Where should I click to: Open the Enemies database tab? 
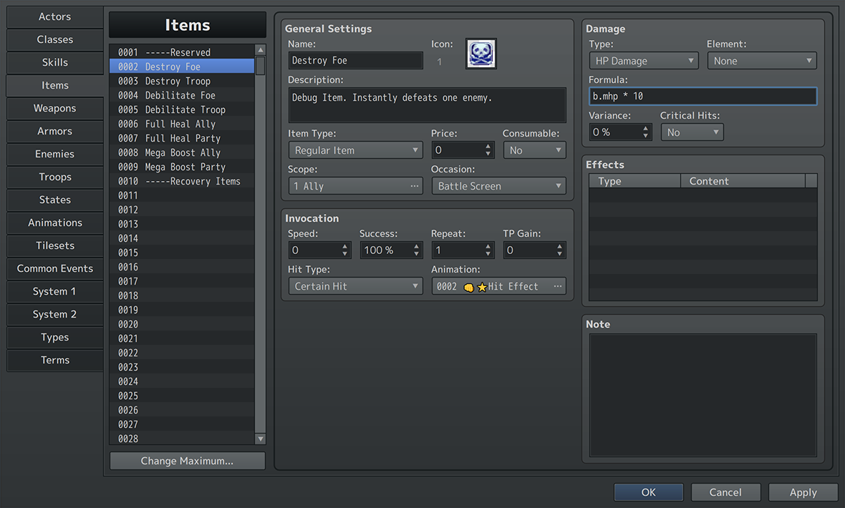(55, 154)
